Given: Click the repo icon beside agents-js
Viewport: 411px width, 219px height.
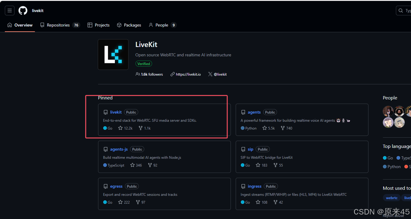Looking at the screenshot, I should 106,149.
